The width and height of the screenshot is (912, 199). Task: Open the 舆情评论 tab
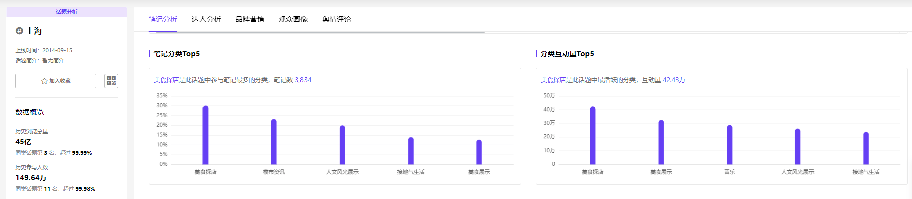[x=337, y=19]
